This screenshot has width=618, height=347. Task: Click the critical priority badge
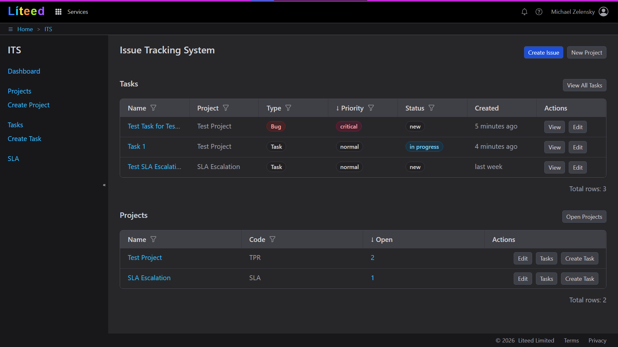click(349, 127)
